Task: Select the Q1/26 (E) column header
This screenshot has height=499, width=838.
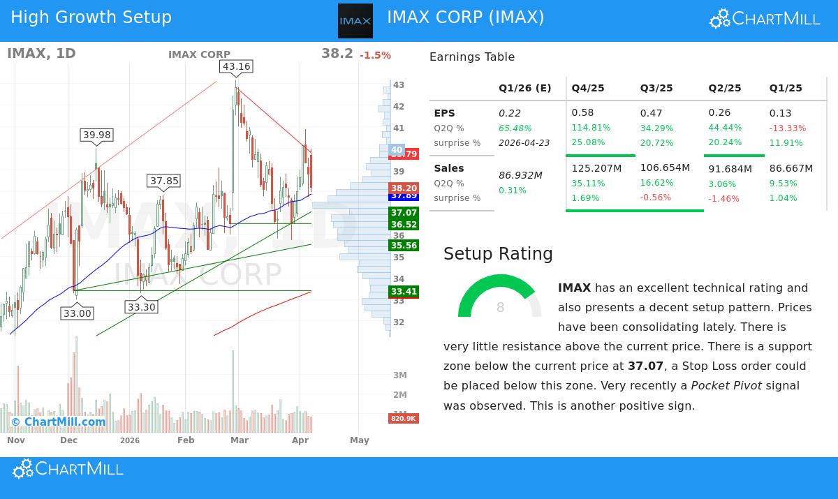Action: (524, 88)
